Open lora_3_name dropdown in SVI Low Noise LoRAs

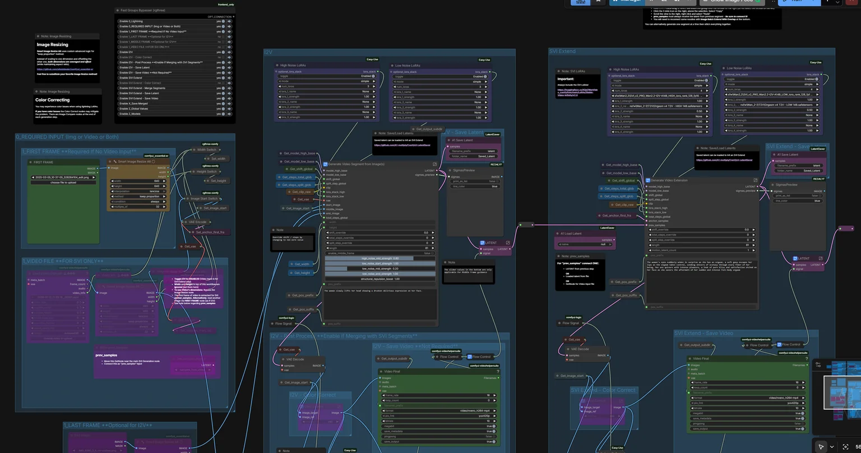[x=771, y=115]
